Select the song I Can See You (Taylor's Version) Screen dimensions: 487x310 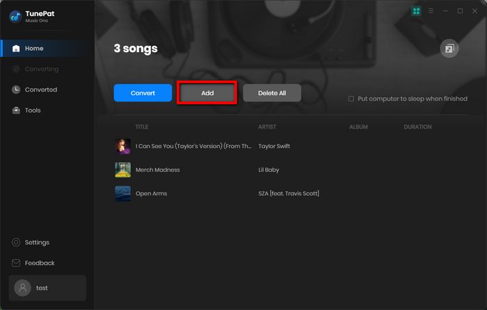(x=193, y=146)
